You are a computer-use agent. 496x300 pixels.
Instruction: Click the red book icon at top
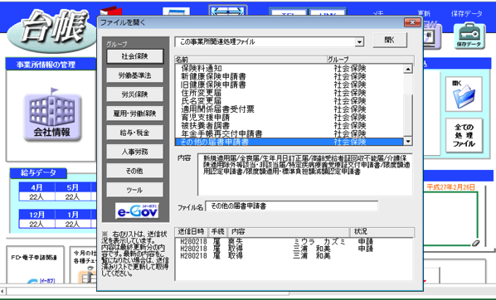coord(111,12)
